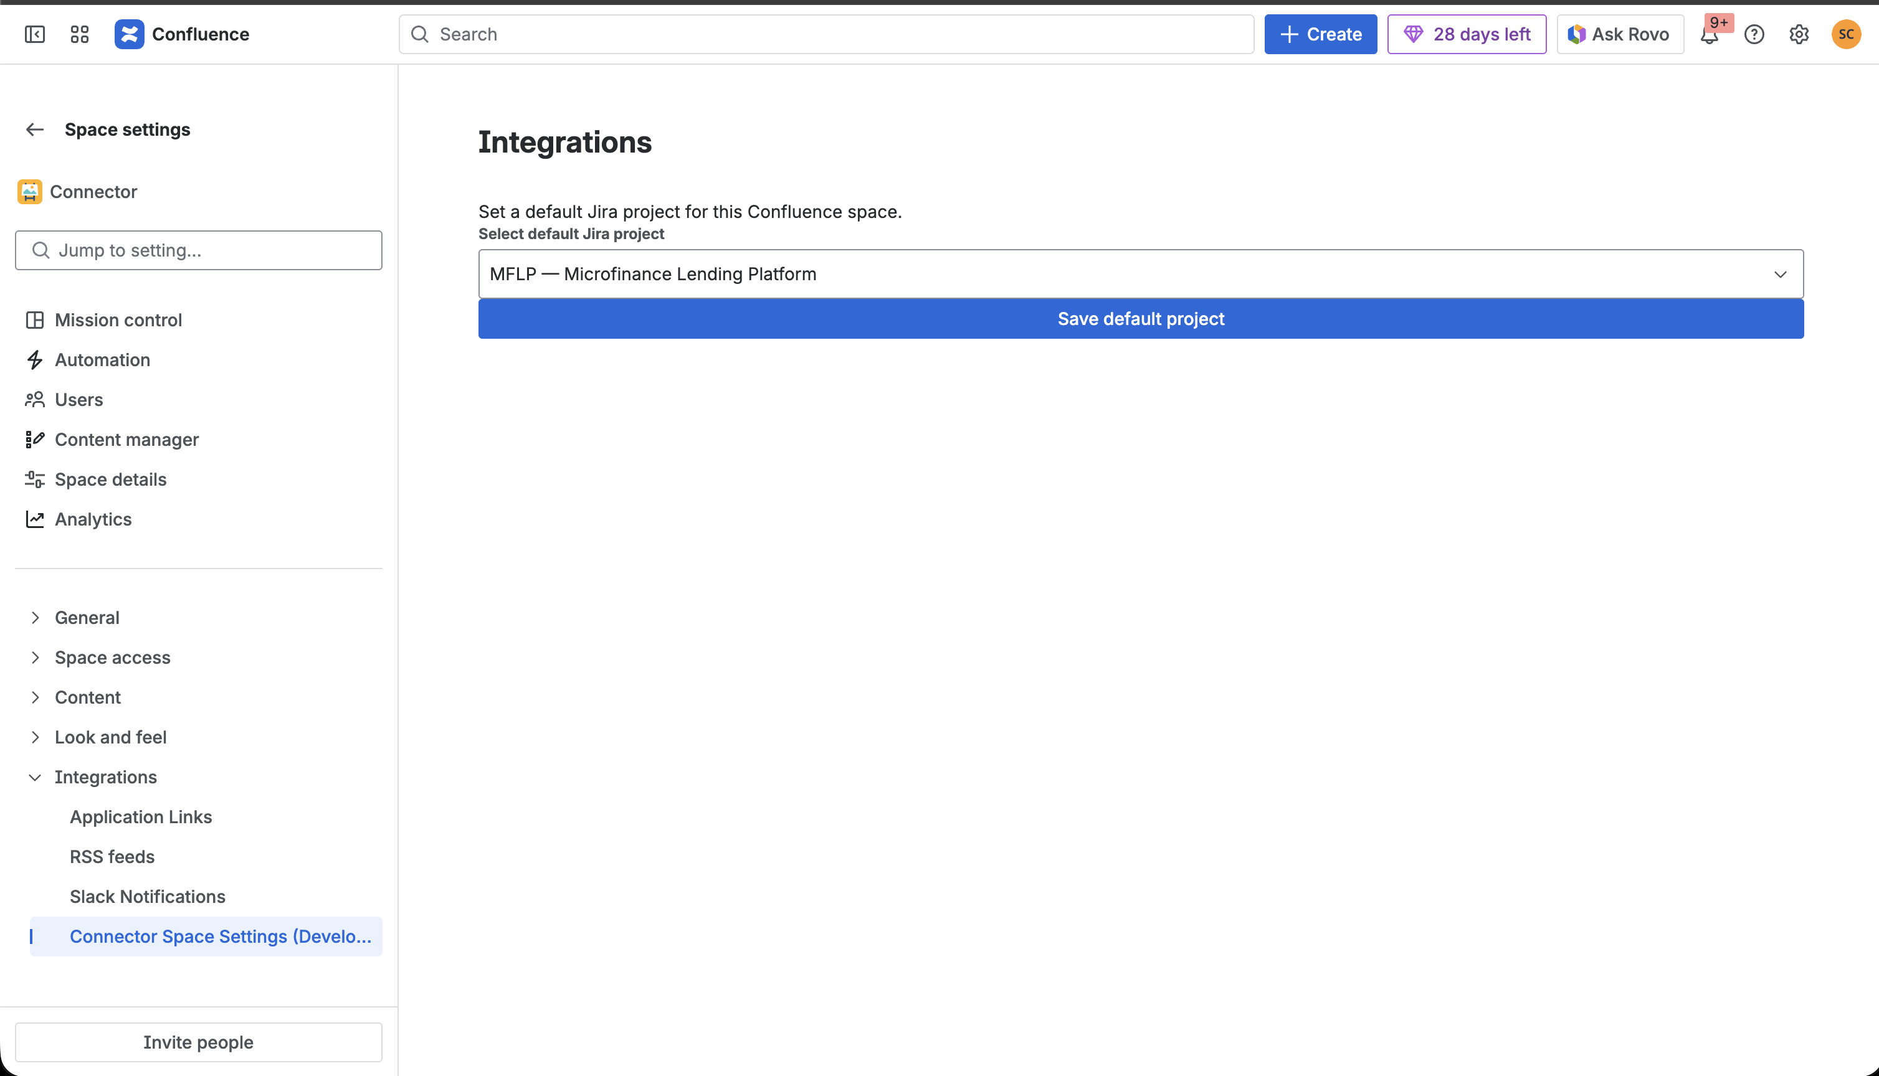Expand the General settings section
This screenshot has width=1879, height=1076.
[35, 618]
